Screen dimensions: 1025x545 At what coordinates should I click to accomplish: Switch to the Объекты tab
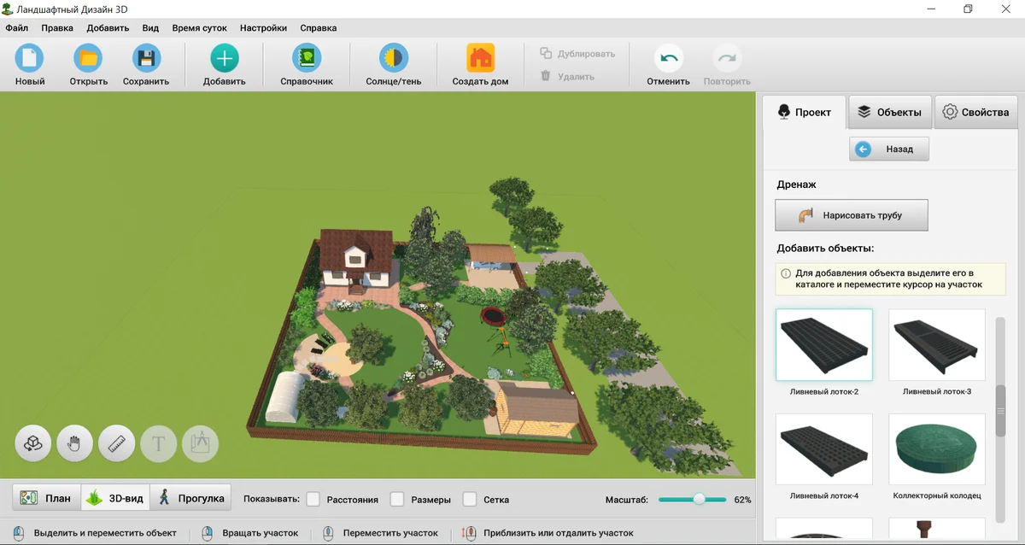pos(889,111)
